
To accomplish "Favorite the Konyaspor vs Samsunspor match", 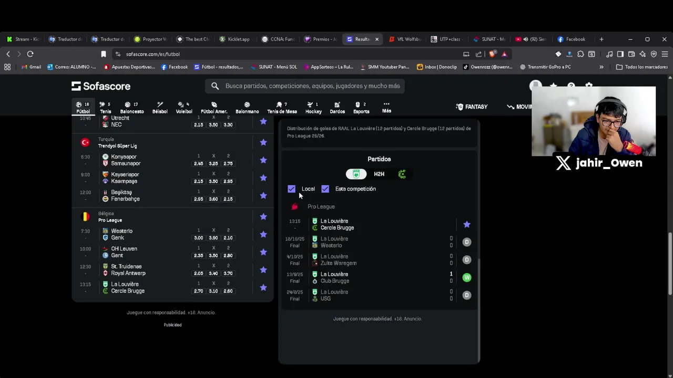I will (263, 160).
